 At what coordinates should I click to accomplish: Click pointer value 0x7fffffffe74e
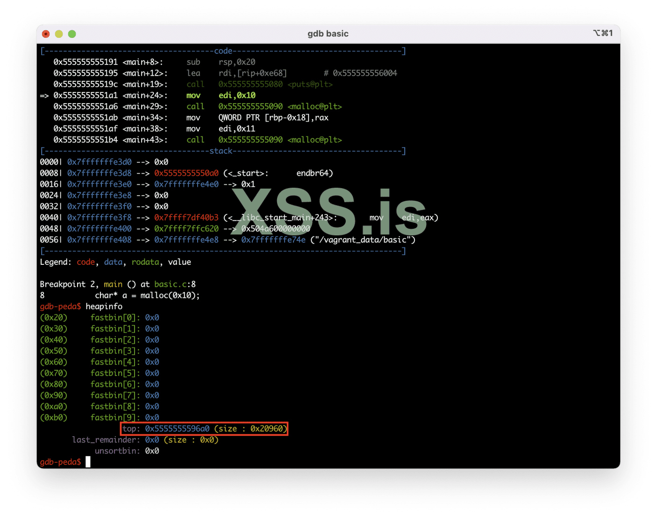coord(273,240)
